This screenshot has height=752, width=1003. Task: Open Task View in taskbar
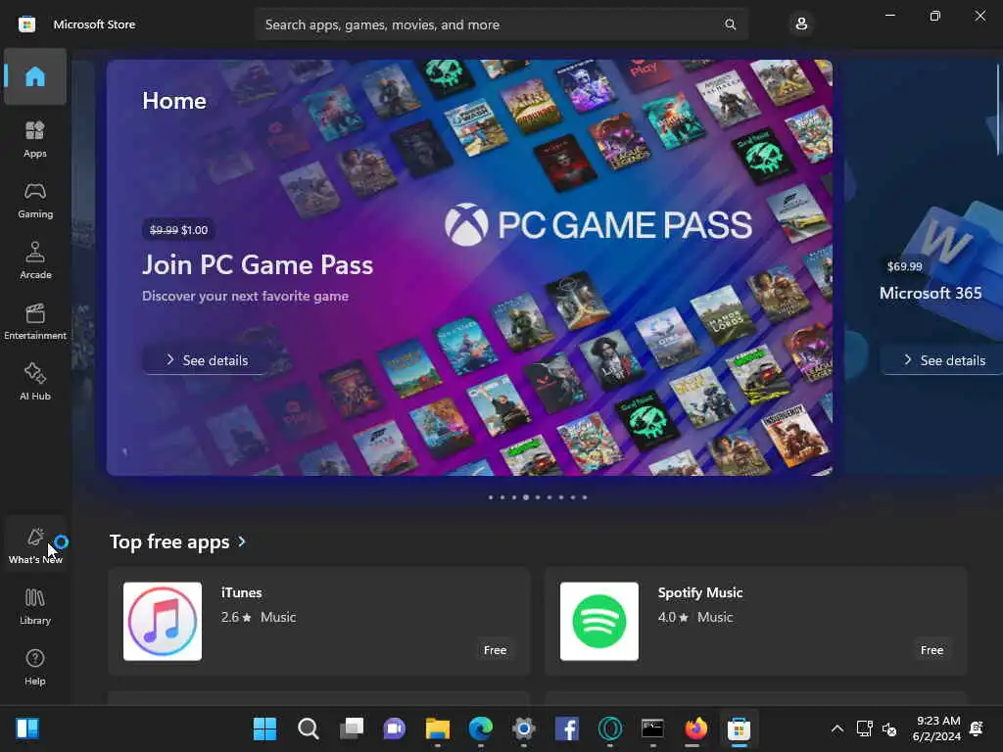pyautogui.click(x=352, y=728)
